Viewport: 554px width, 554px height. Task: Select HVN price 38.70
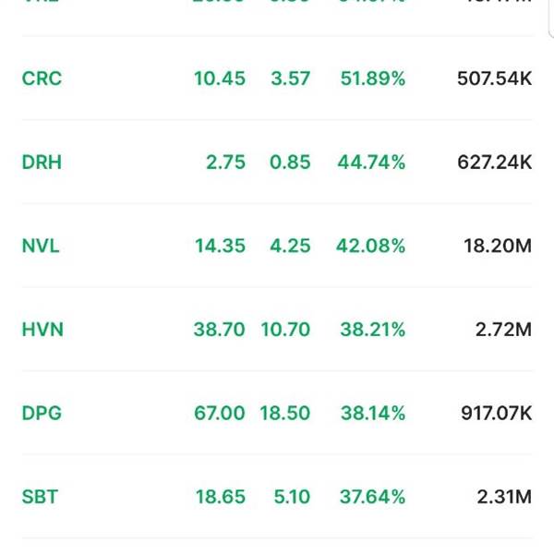219,330
